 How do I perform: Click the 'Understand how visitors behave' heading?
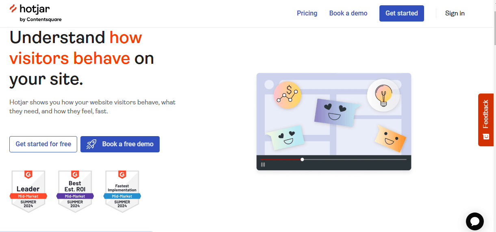point(82,59)
